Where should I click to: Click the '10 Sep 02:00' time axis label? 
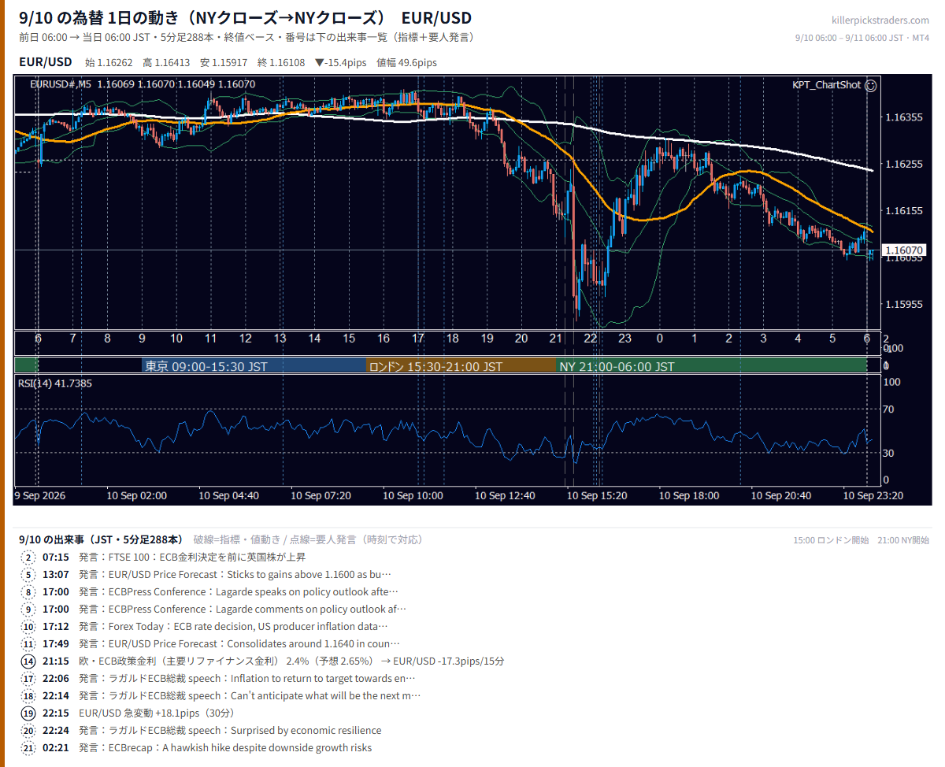coord(136,496)
